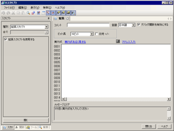This screenshot has width=174, height=131.
Task: Click the アドレス入力 link
Action: 129,42
